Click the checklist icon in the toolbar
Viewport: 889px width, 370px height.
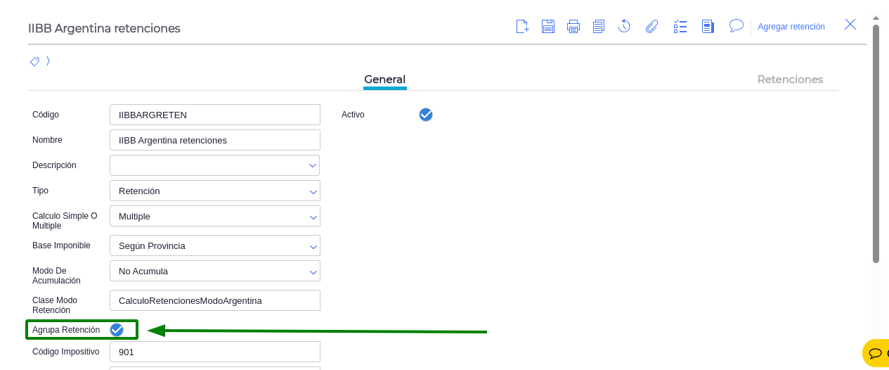(680, 27)
